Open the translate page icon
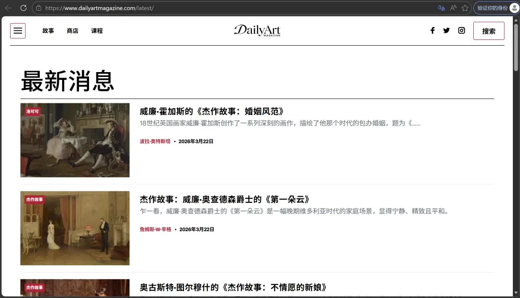 point(441,8)
